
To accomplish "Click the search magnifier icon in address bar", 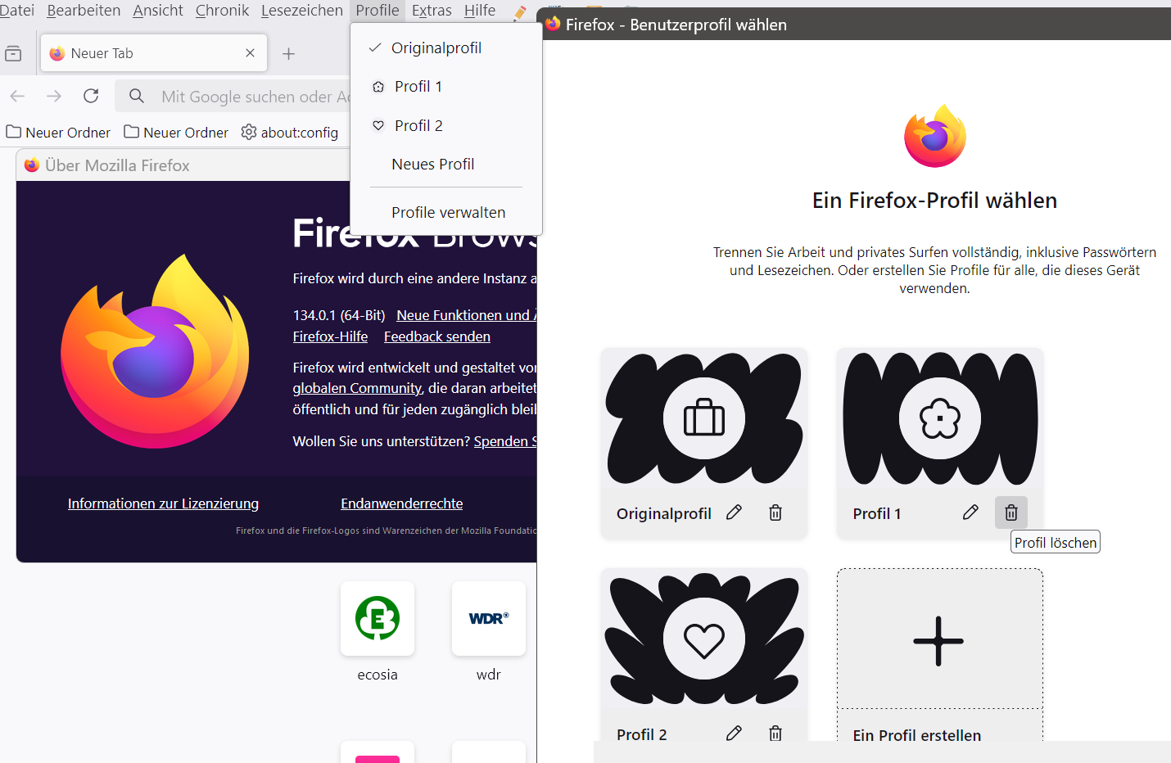I will (137, 96).
